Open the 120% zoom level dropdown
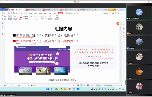Viewport: 152px width, 97px height. point(100,85)
